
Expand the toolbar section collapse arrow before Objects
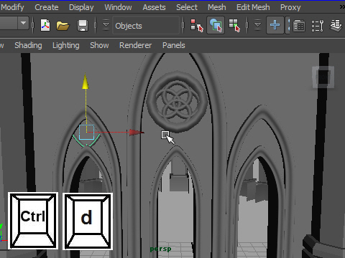coord(106,25)
